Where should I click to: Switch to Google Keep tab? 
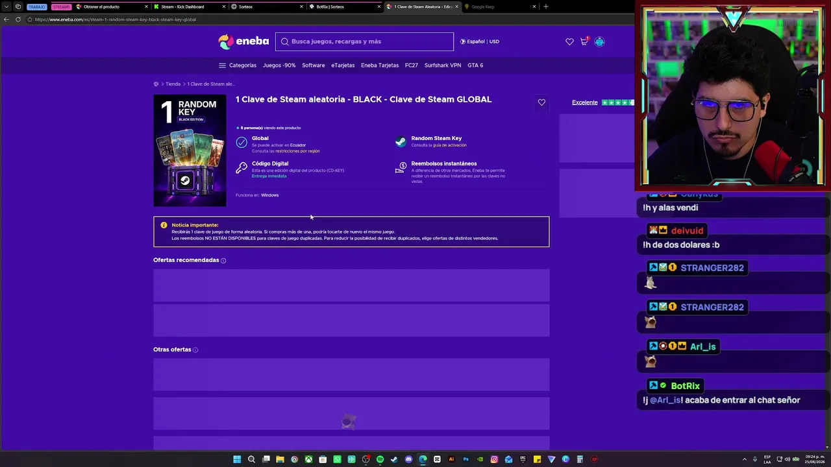pyautogui.click(x=499, y=6)
